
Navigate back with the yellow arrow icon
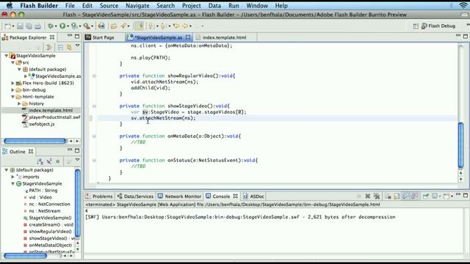176,26
